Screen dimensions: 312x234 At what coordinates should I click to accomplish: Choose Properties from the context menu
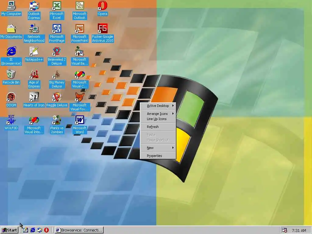[x=158, y=156]
